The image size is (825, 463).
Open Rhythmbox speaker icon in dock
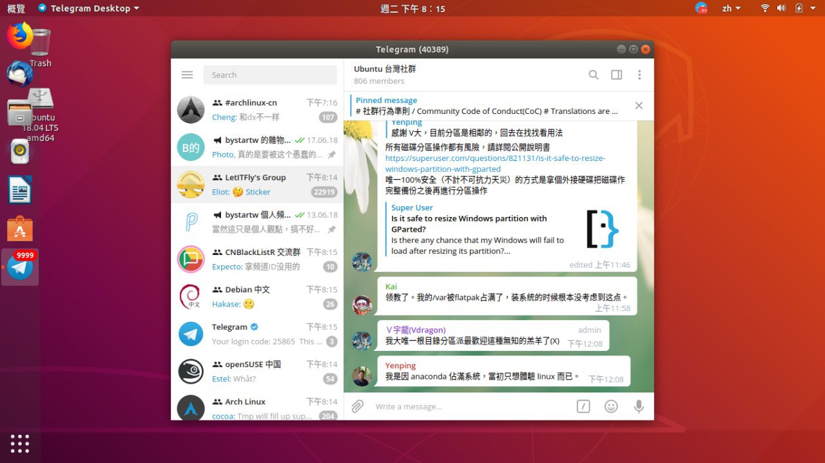point(20,151)
